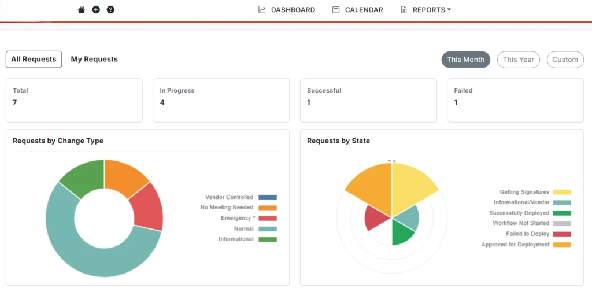Select the This Month filter
Image resolution: width=592 pixels, height=288 pixels.
466,60
